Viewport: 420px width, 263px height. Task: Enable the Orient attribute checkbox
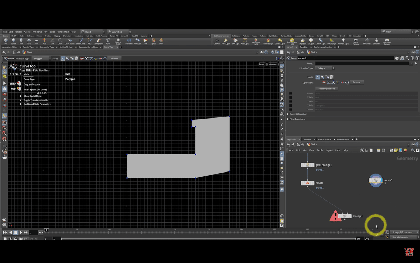pyautogui.click(x=290, y=110)
